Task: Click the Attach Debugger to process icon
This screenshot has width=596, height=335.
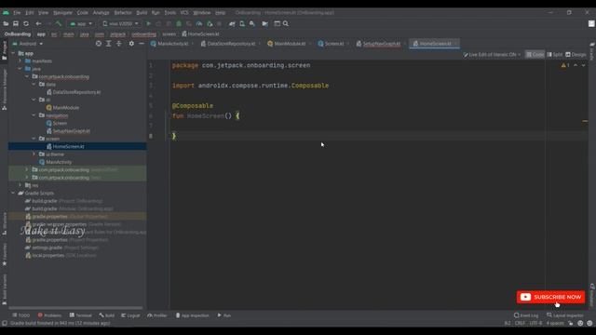Action: 210,23
